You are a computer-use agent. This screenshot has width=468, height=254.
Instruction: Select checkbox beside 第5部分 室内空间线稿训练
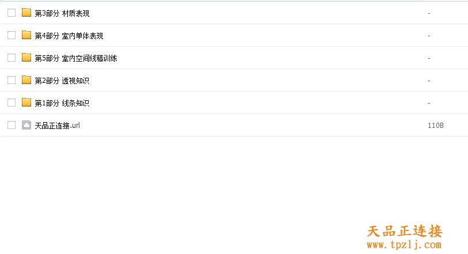click(x=12, y=58)
